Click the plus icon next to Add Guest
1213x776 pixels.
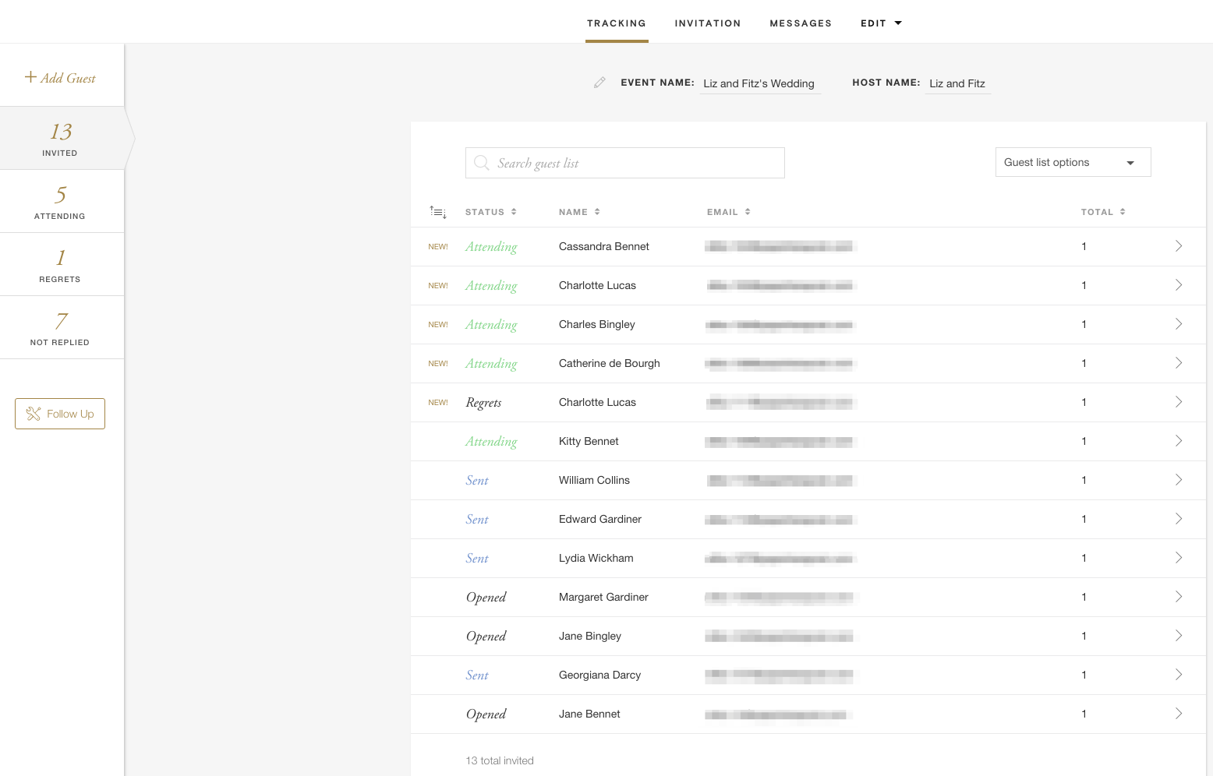point(30,77)
